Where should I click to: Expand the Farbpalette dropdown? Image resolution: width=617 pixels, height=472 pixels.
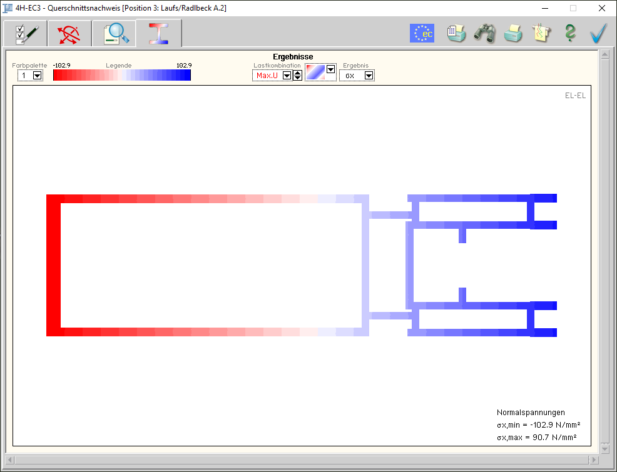37,76
